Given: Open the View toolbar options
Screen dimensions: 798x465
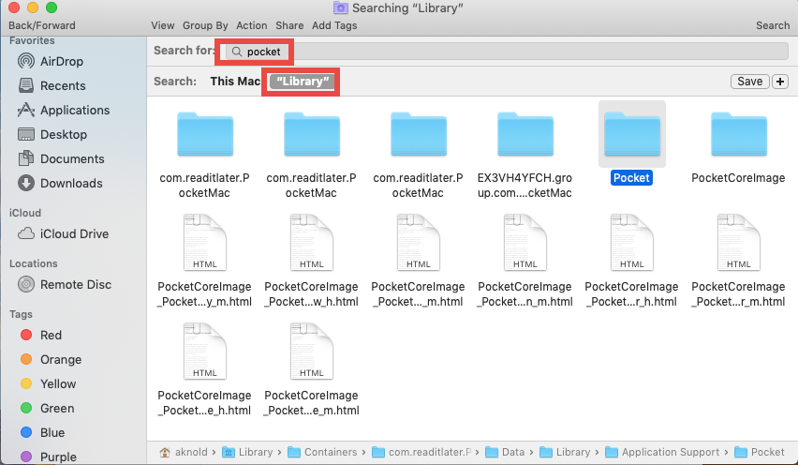Looking at the screenshot, I should pos(162,25).
